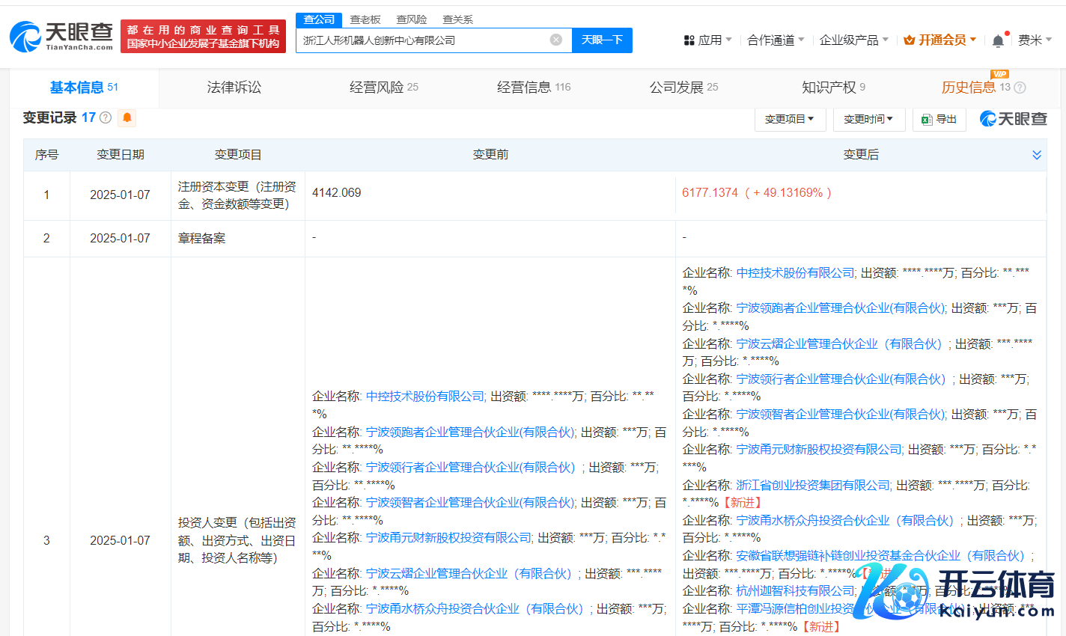Open the 杭州迦智科技有限公司 link

[795, 590]
